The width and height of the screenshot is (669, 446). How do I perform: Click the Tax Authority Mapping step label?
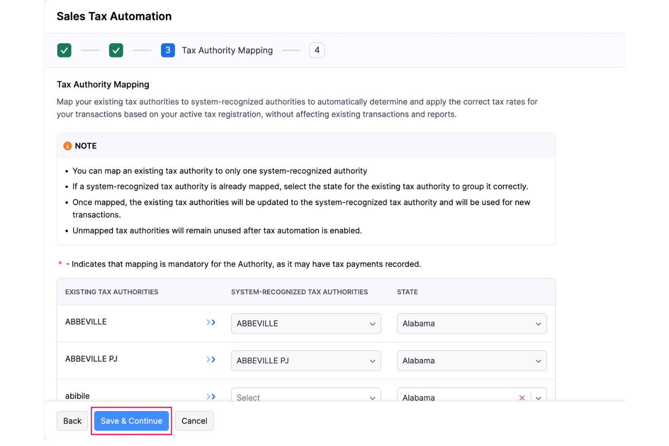point(227,50)
